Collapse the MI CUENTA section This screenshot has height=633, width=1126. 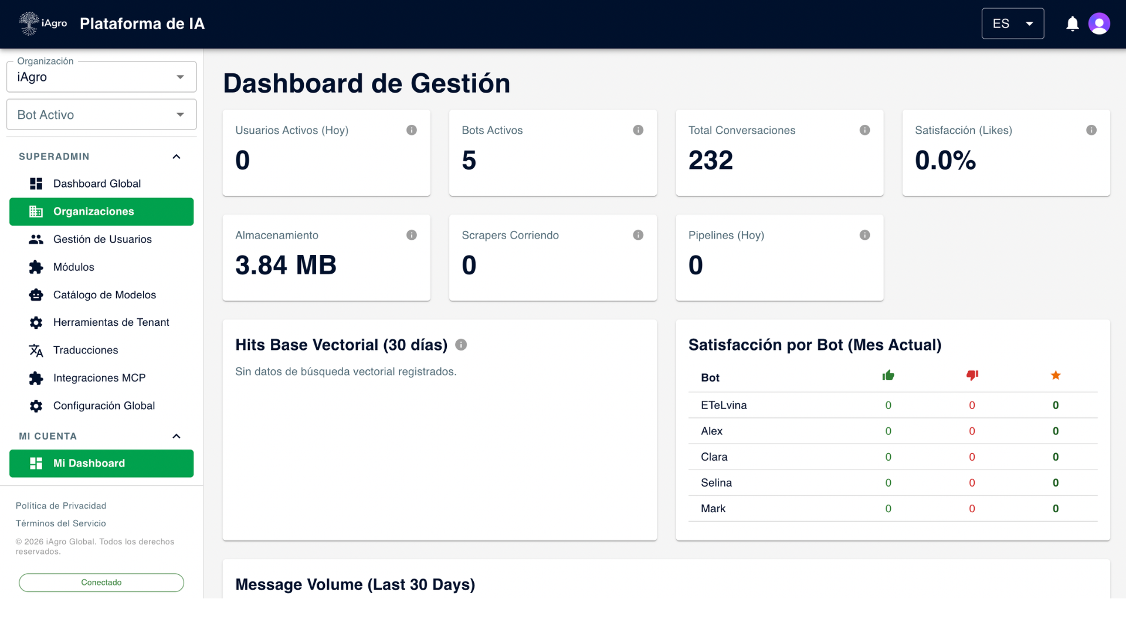[176, 436]
